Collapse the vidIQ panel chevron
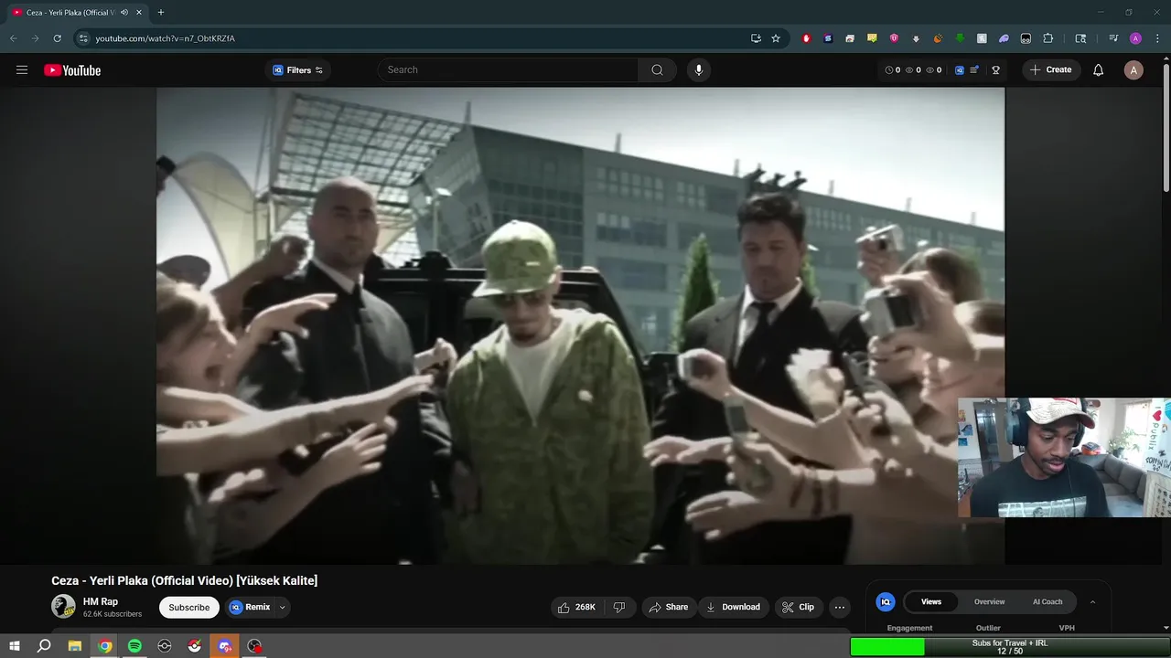This screenshot has height=658, width=1171. [x=1092, y=601]
